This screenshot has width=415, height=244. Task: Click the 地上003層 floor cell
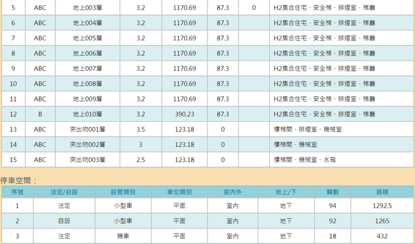point(88,7)
